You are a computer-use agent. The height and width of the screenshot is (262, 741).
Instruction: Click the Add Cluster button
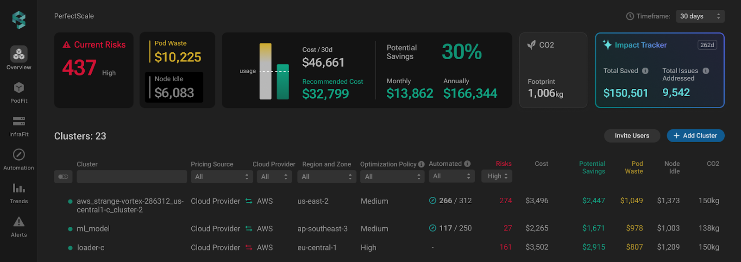(696, 136)
